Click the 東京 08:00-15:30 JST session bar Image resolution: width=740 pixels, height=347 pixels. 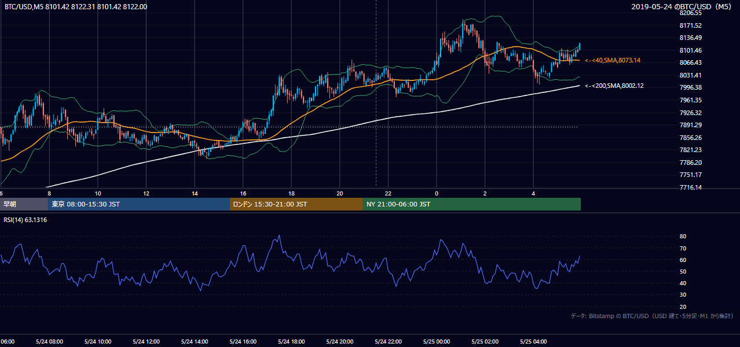140,204
